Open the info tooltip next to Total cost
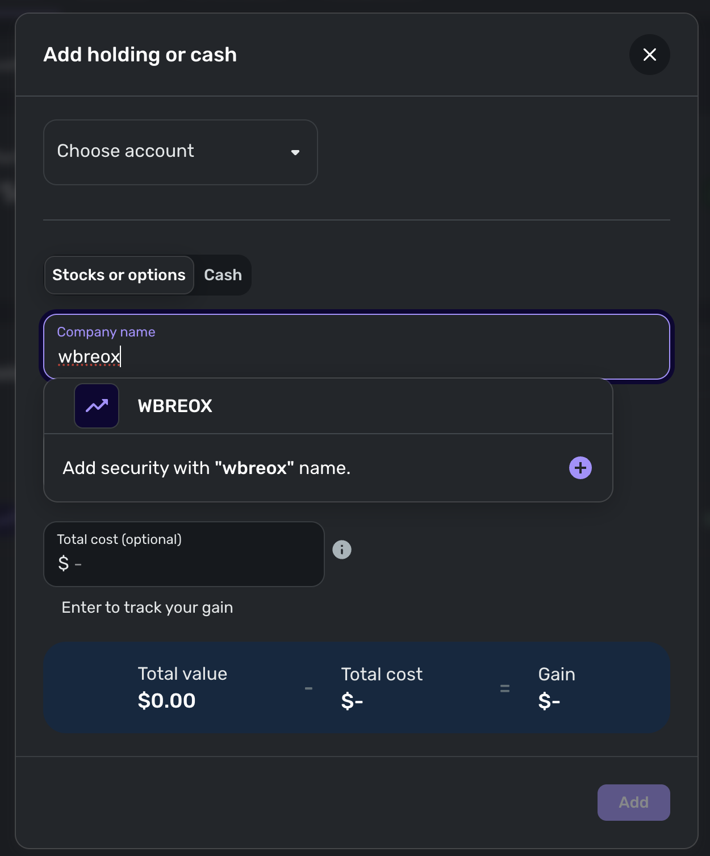 pos(341,550)
